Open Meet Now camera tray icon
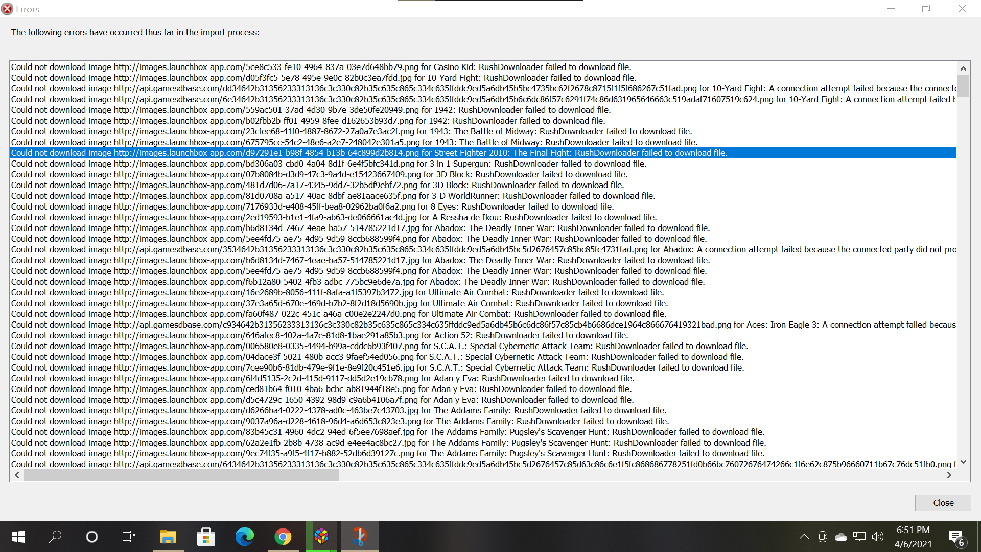 click(822, 537)
